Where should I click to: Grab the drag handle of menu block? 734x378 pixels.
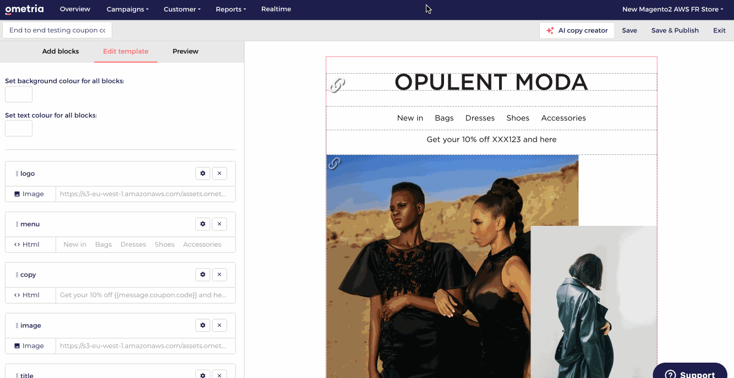click(17, 224)
